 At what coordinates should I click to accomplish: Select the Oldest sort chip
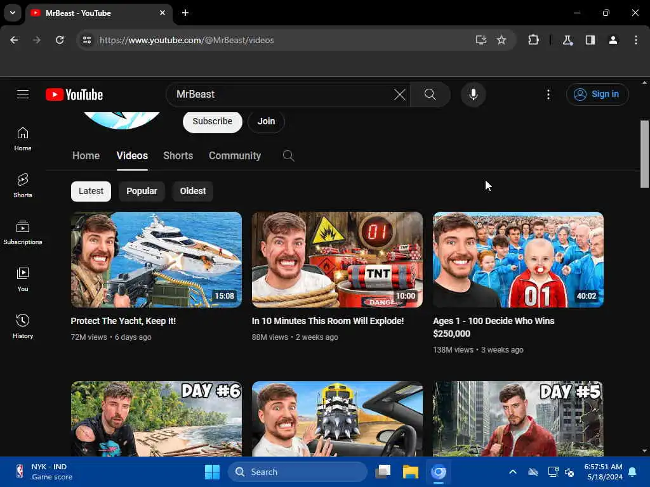pos(193,192)
